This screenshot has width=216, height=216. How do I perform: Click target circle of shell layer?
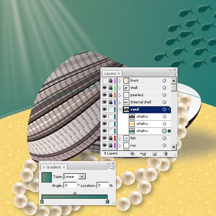click(x=164, y=88)
